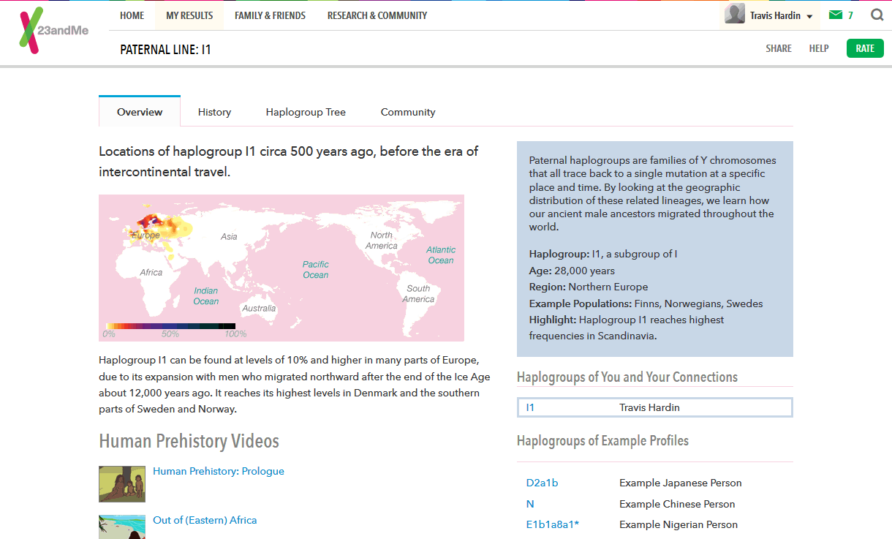Click the I1 haplogroup for Travis Hardin
This screenshot has width=892, height=539.
tap(530, 407)
